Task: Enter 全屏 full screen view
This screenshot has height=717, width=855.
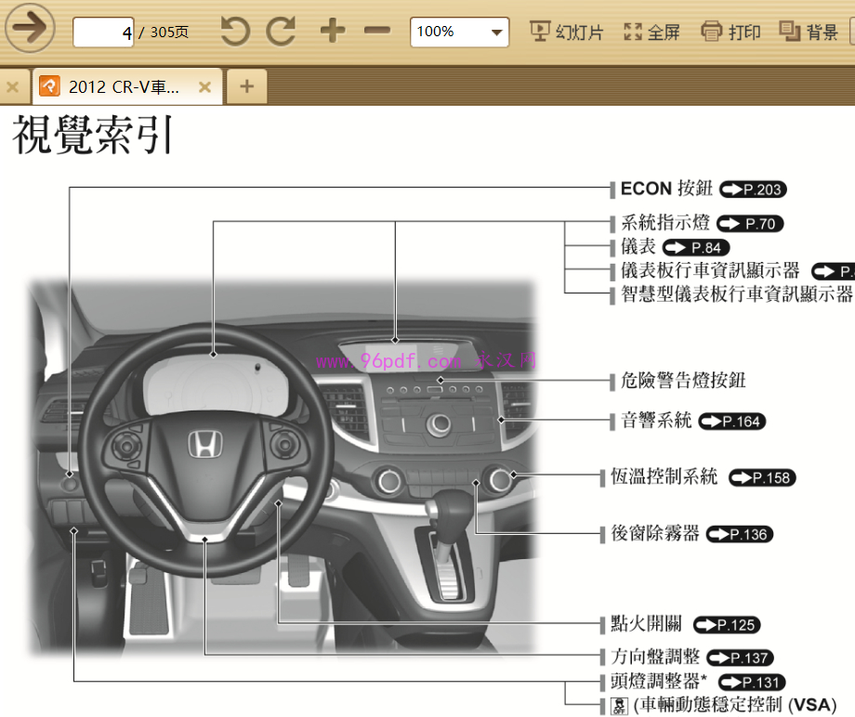Action: click(x=651, y=30)
